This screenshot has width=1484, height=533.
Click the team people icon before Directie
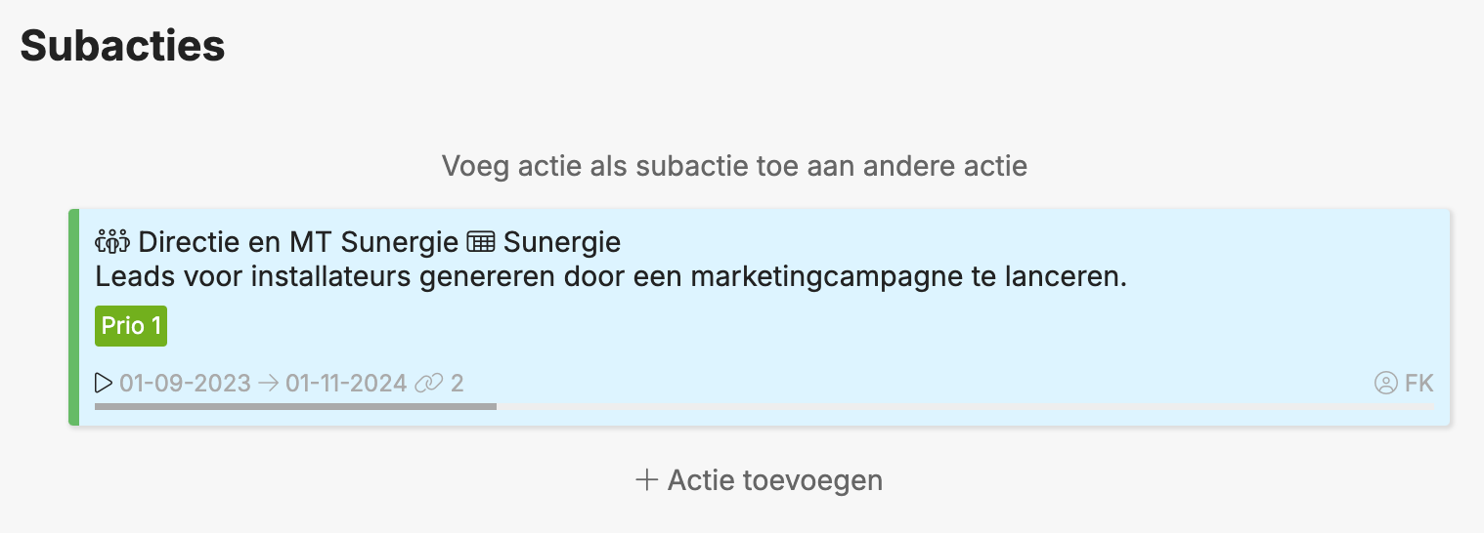tap(112, 240)
